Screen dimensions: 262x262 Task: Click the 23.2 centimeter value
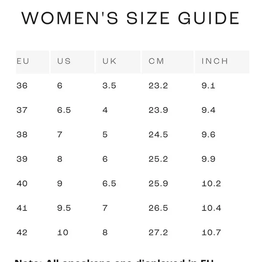point(158,86)
